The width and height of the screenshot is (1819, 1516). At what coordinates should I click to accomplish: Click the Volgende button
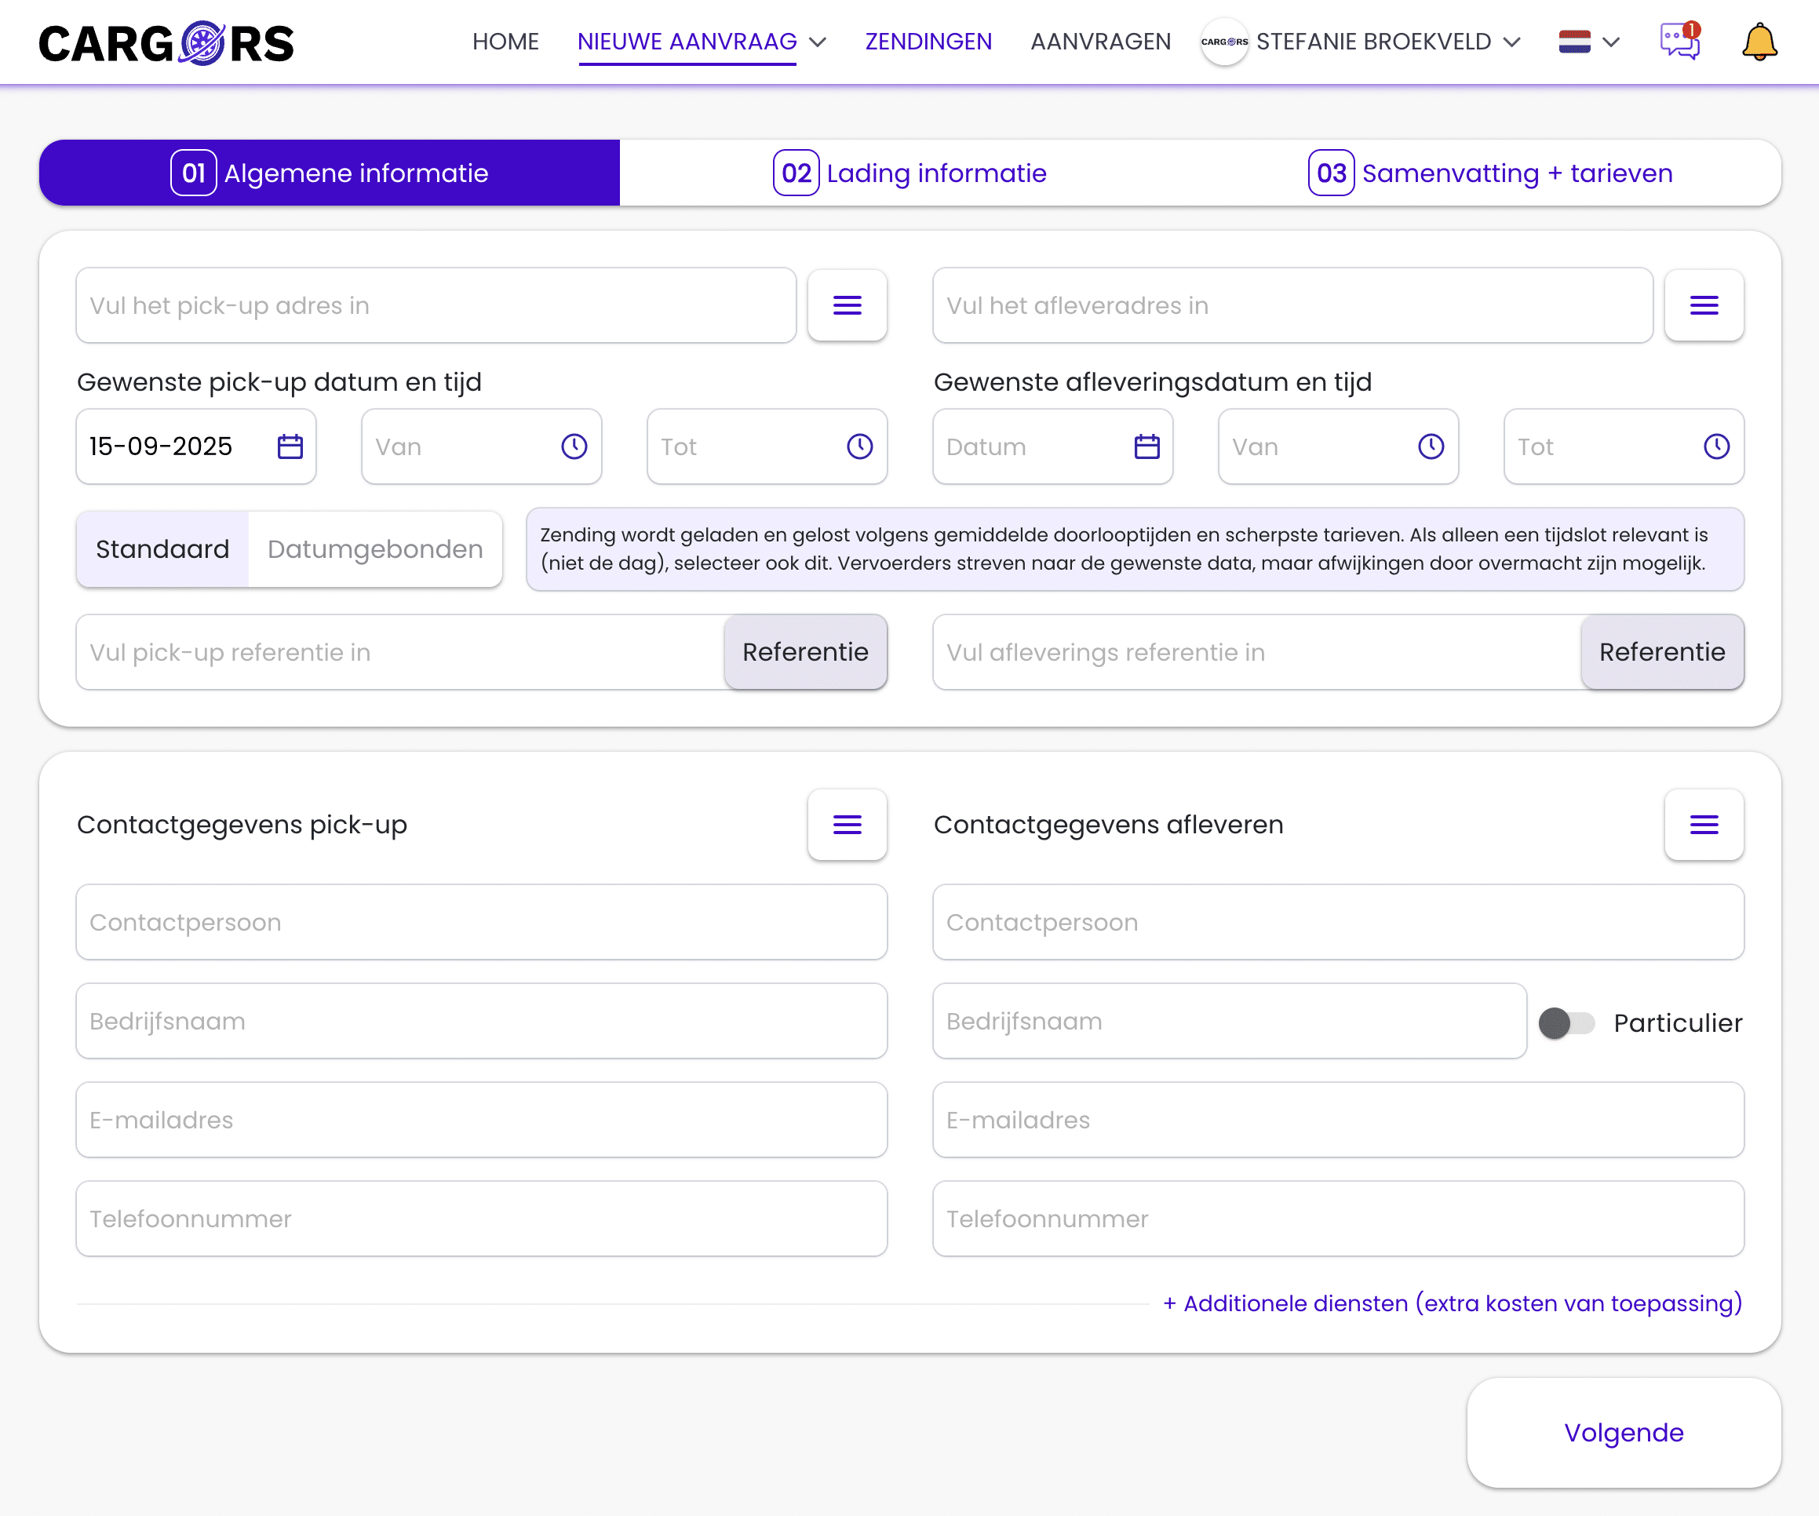coord(1622,1432)
